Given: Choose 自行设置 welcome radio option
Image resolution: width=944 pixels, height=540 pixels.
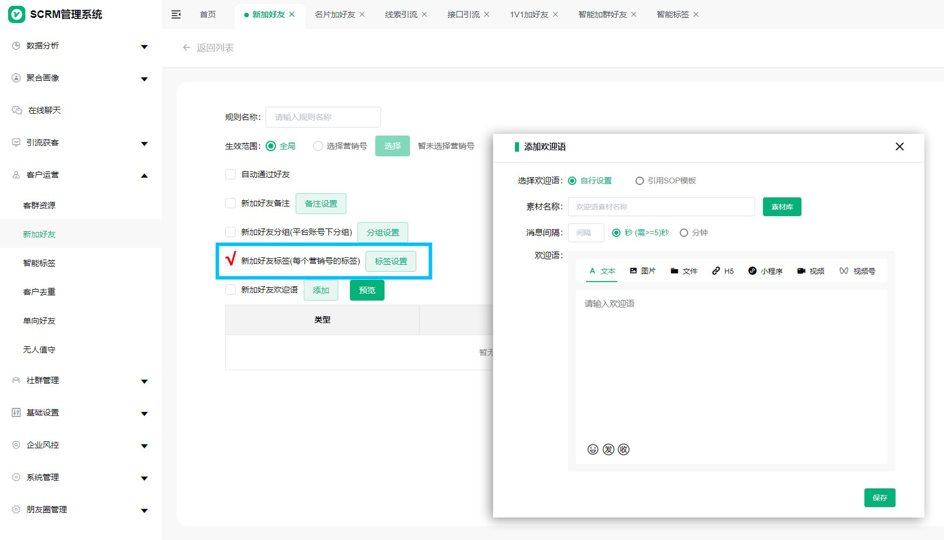Looking at the screenshot, I should (x=572, y=181).
